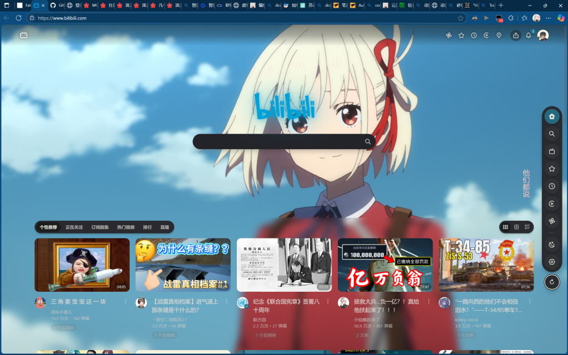The image size is (568, 355).
Task: Open favorites star in the top header
Action: pyautogui.click(x=461, y=35)
